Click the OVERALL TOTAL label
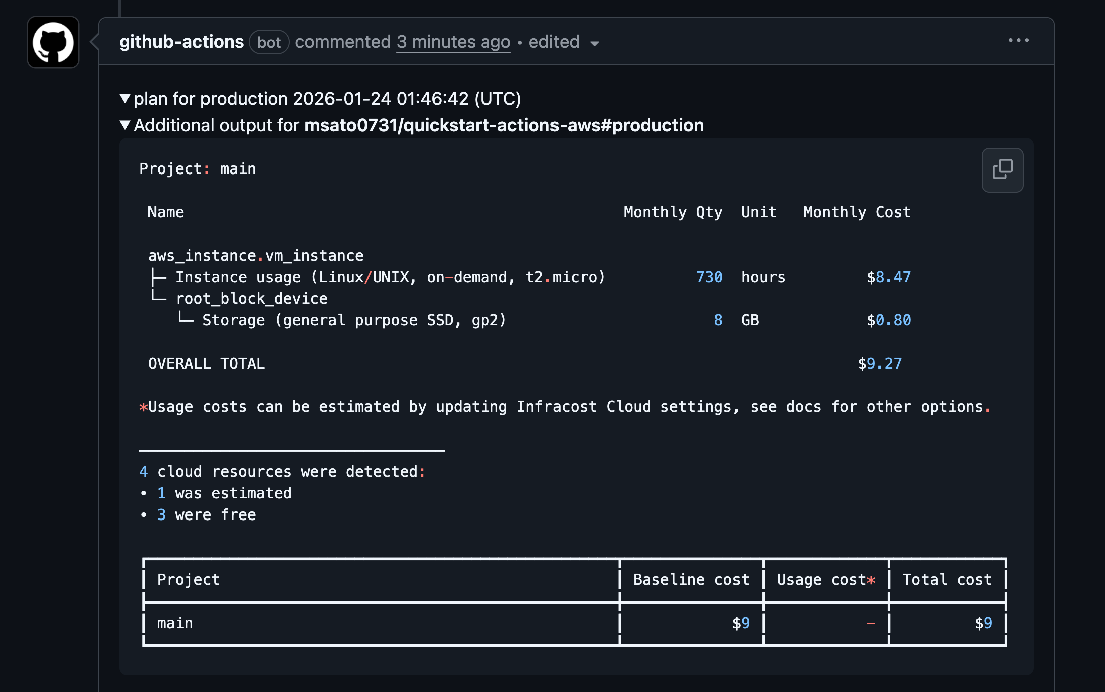This screenshot has width=1105, height=692. click(207, 363)
